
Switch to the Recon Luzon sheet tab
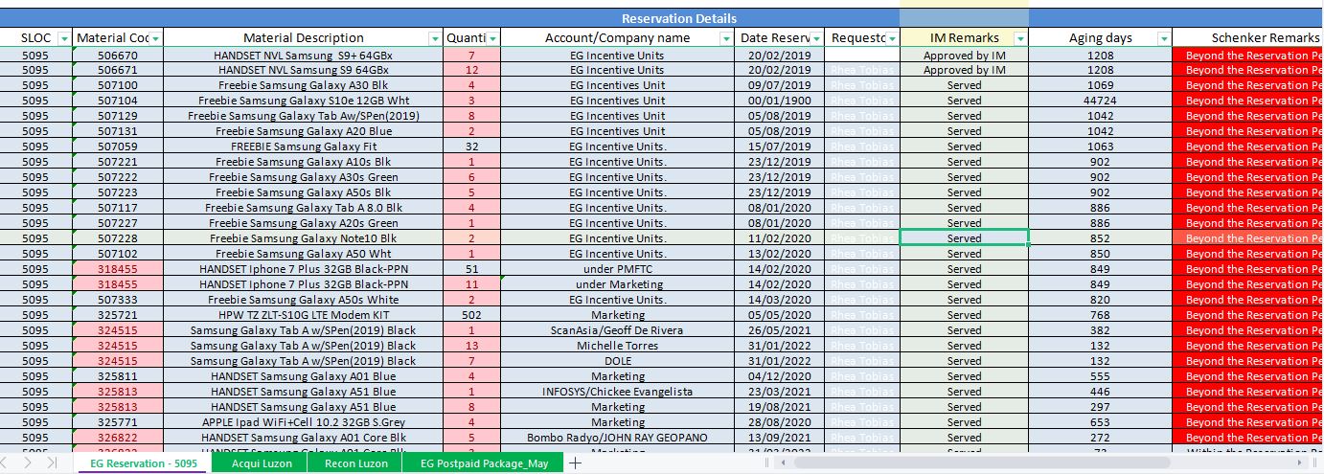(354, 463)
